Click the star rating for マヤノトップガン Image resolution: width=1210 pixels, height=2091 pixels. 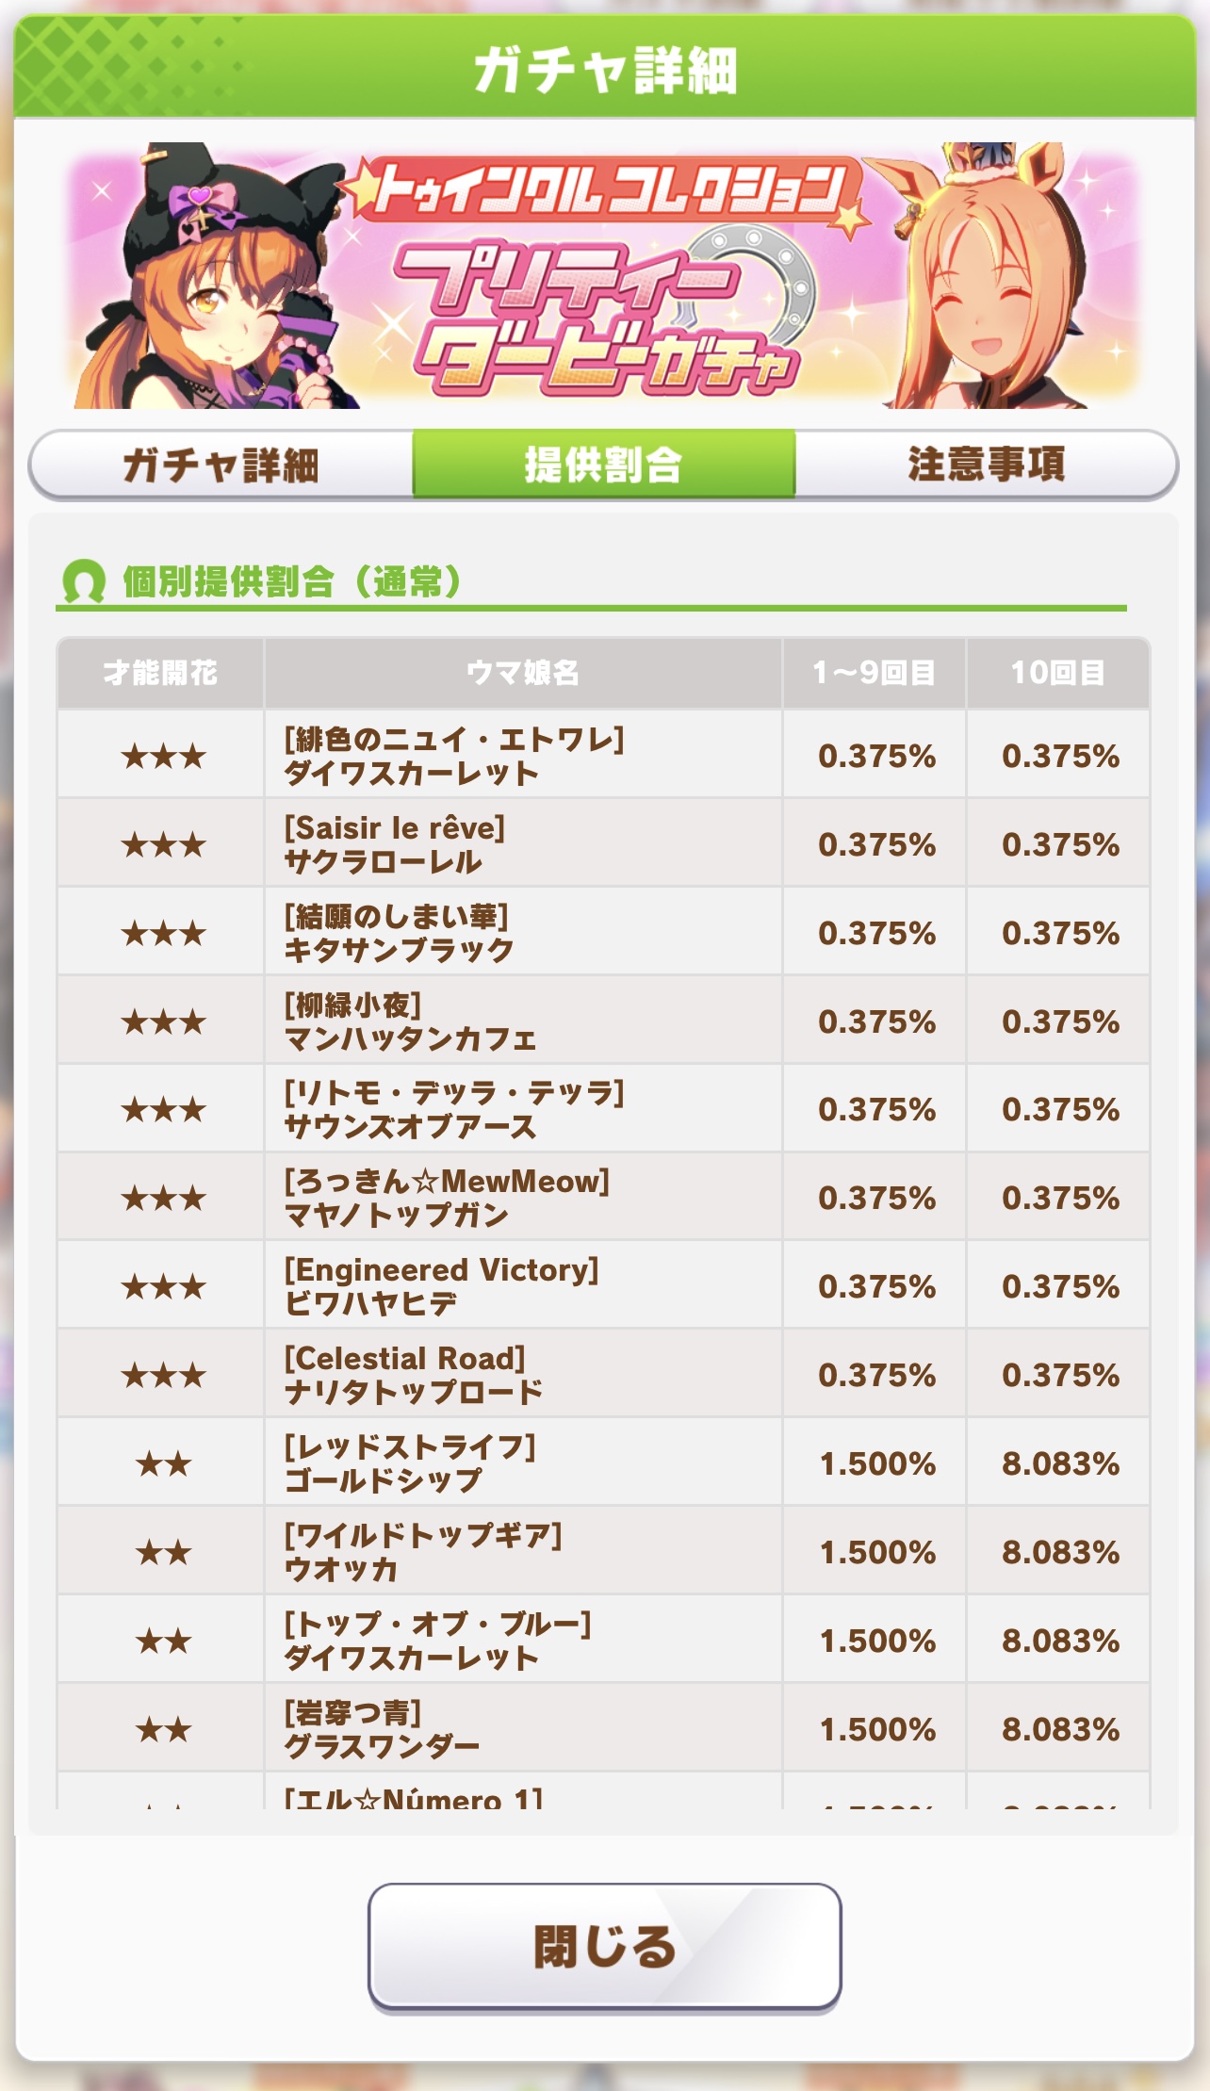(x=163, y=1198)
